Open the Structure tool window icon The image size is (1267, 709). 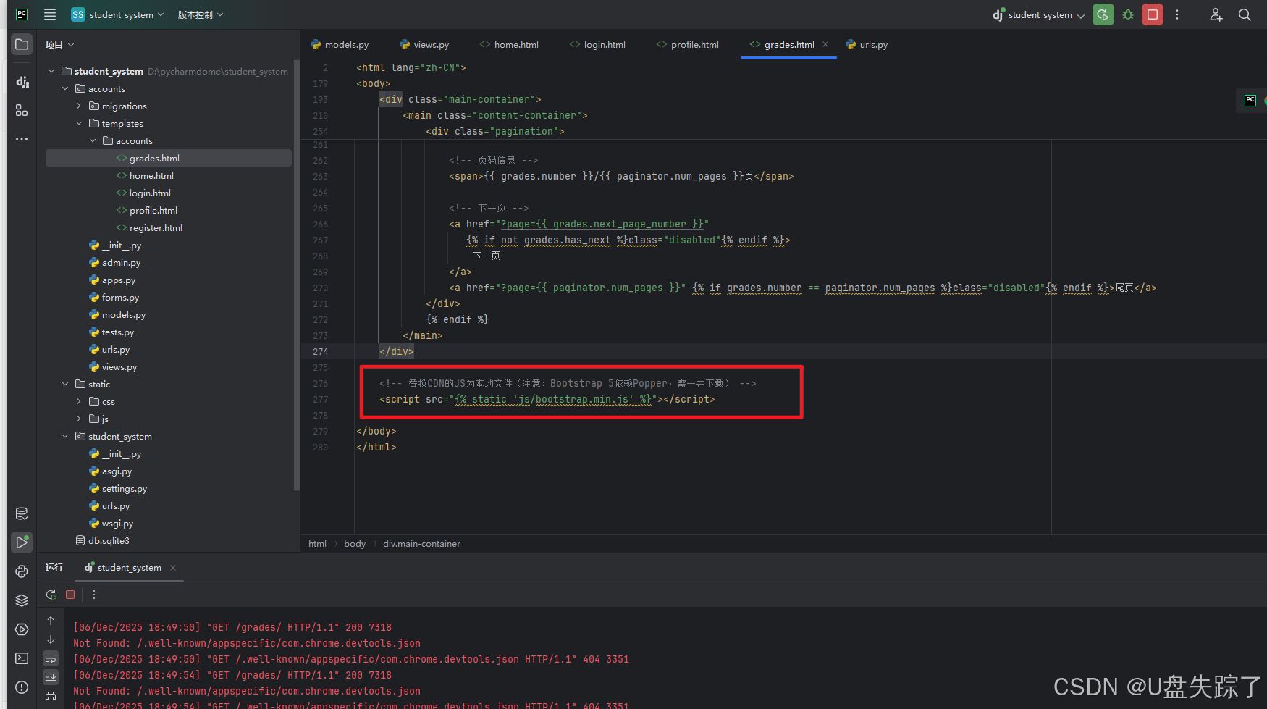(22, 110)
